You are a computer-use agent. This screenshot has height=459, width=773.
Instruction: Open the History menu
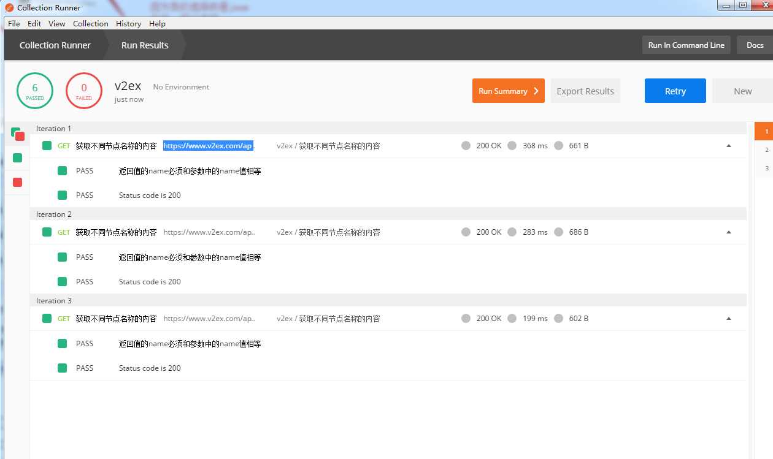click(128, 23)
